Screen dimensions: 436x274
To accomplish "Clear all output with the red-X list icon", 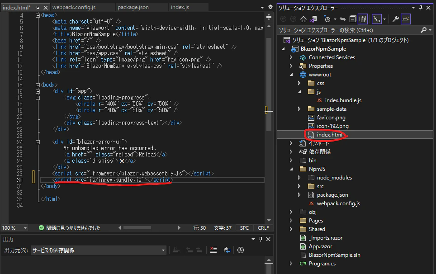I will click(x=213, y=250).
